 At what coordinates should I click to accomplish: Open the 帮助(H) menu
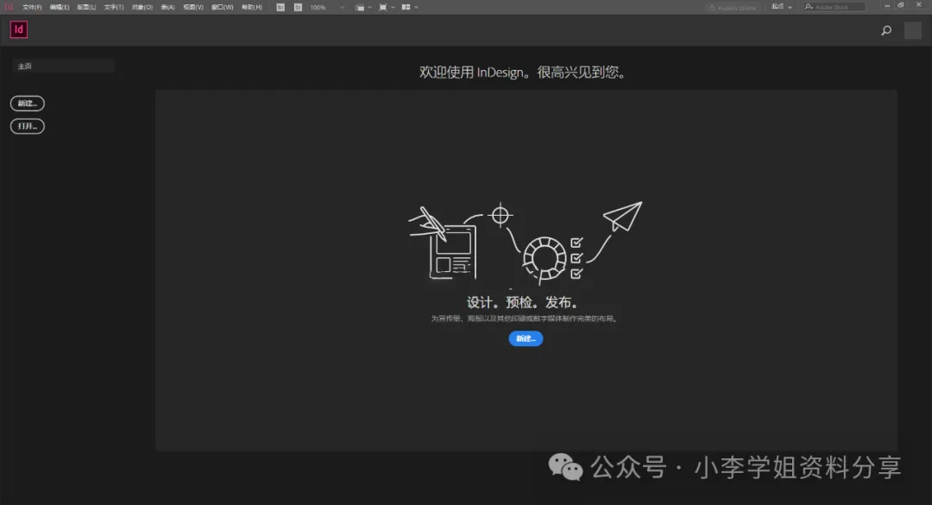(252, 7)
